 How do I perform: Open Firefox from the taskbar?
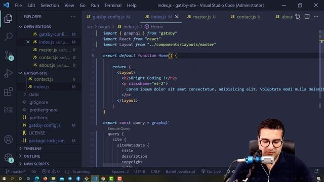tap(45, 178)
